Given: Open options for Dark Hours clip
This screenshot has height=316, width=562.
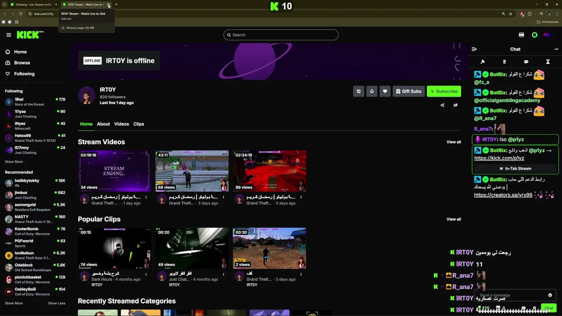Looking at the screenshot, I should 146,274.
